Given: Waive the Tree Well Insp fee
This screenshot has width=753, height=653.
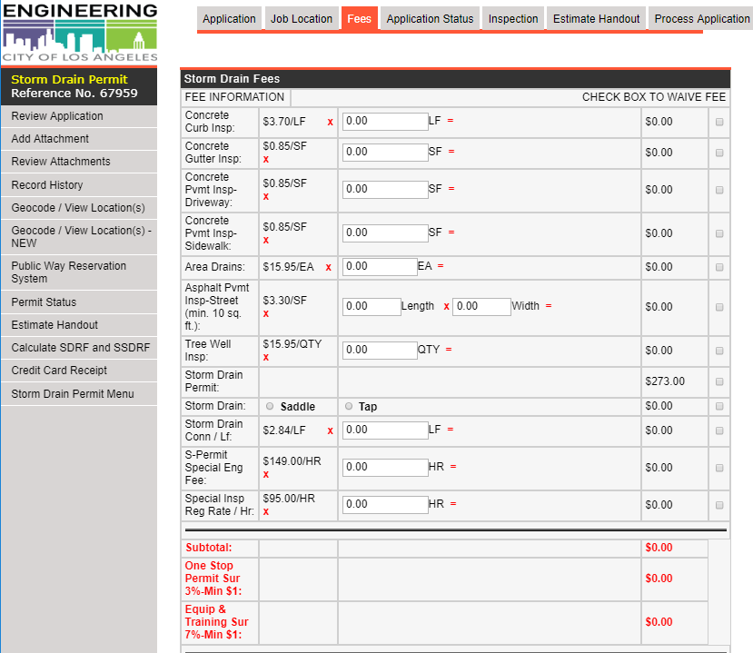Looking at the screenshot, I should pos(719,351).
